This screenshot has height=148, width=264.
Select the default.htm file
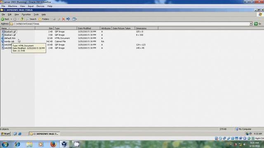click(x=10, y=38)
